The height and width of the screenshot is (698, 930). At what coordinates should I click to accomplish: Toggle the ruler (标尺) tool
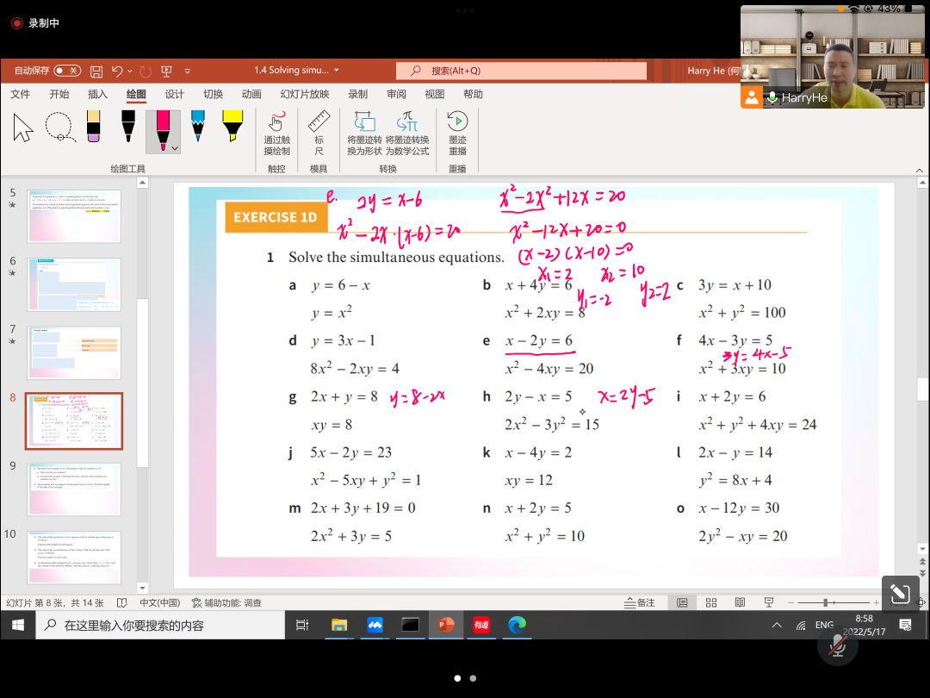point(319,134)
